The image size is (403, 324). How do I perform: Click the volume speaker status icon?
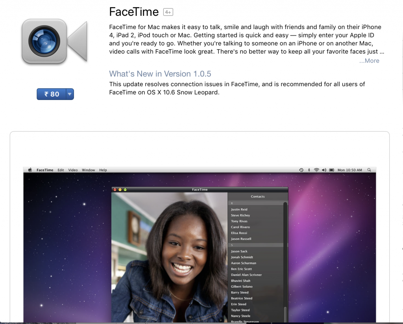coord(324,170)
